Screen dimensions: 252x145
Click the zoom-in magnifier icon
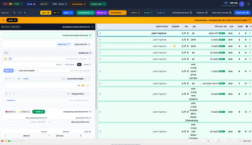coord(14,13)
